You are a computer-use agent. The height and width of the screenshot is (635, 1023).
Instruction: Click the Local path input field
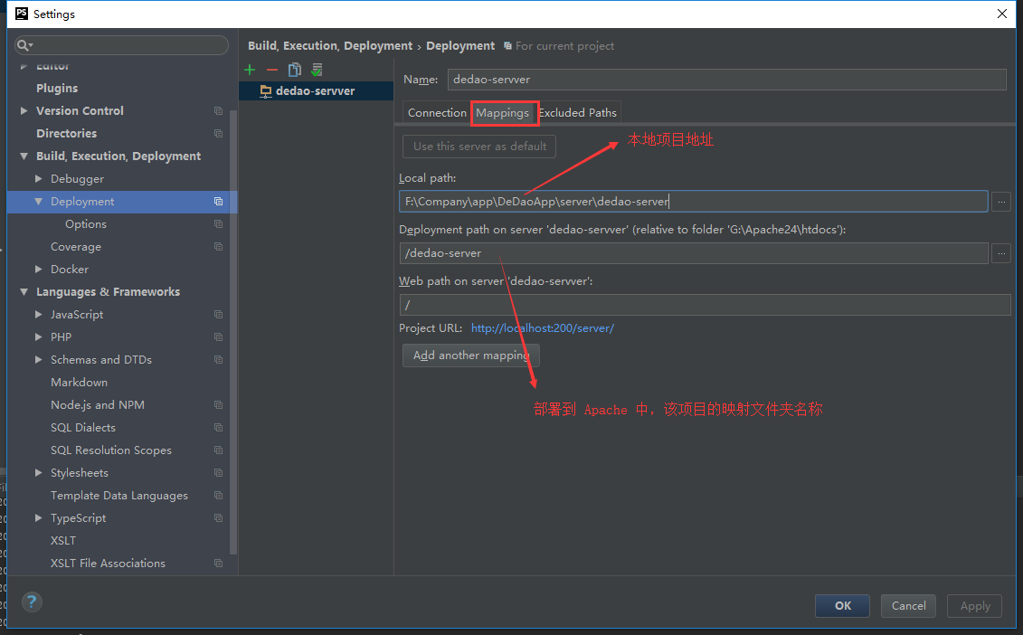coord(694,202)
